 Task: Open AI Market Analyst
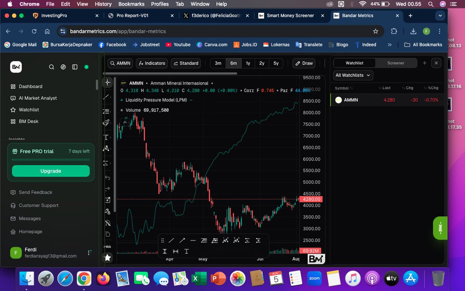click(34, 98)
